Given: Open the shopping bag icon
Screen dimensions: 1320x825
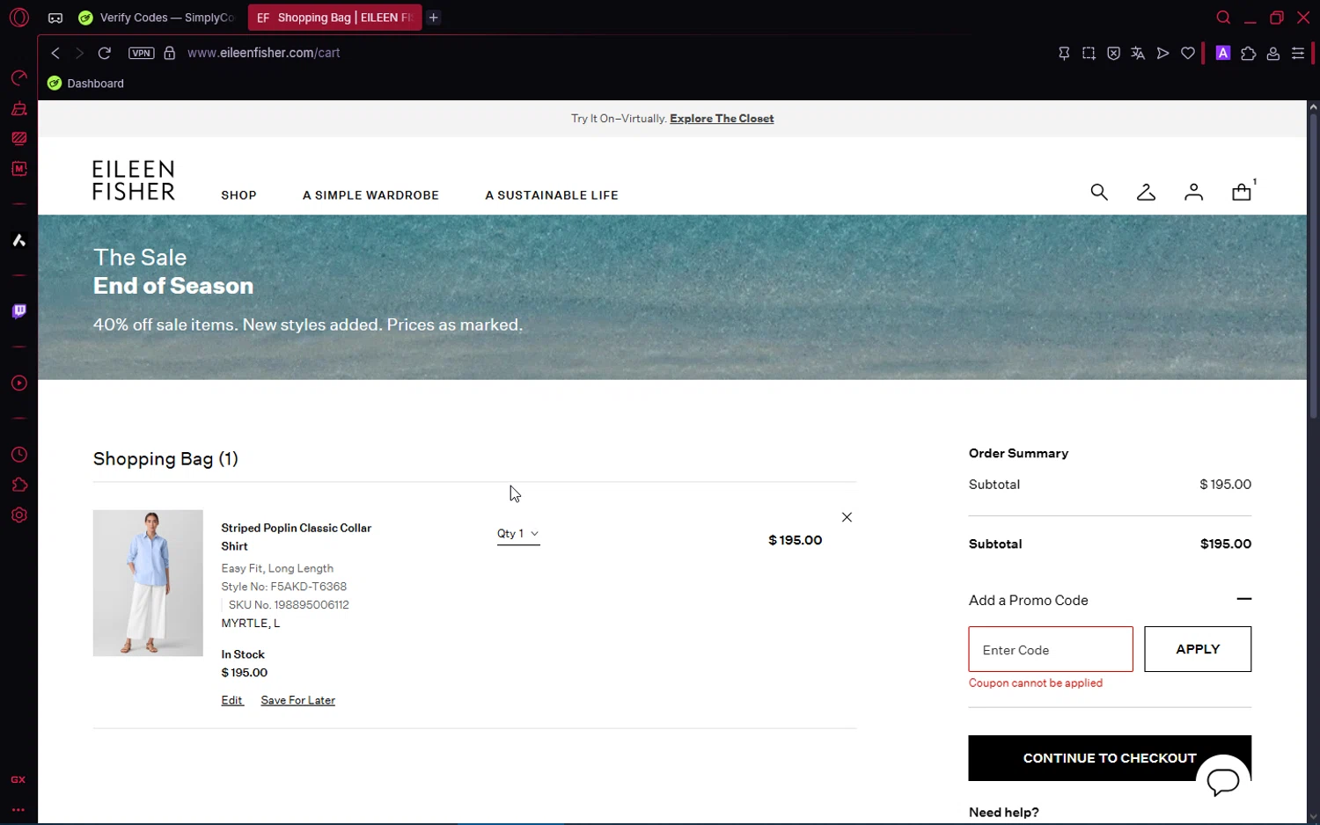Looking at the screenshot, I should tap(1242, 192).
